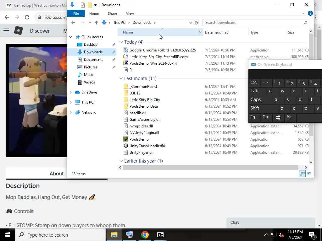Select the PoolsDemo_Data folder

click(143, 106)
